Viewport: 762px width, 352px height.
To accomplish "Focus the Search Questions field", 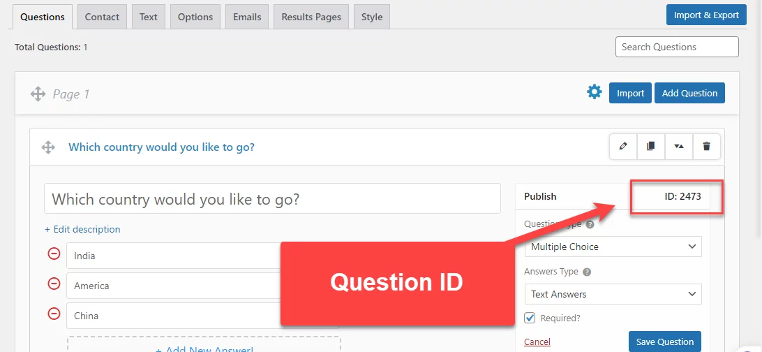I will (x=677, y=47).
